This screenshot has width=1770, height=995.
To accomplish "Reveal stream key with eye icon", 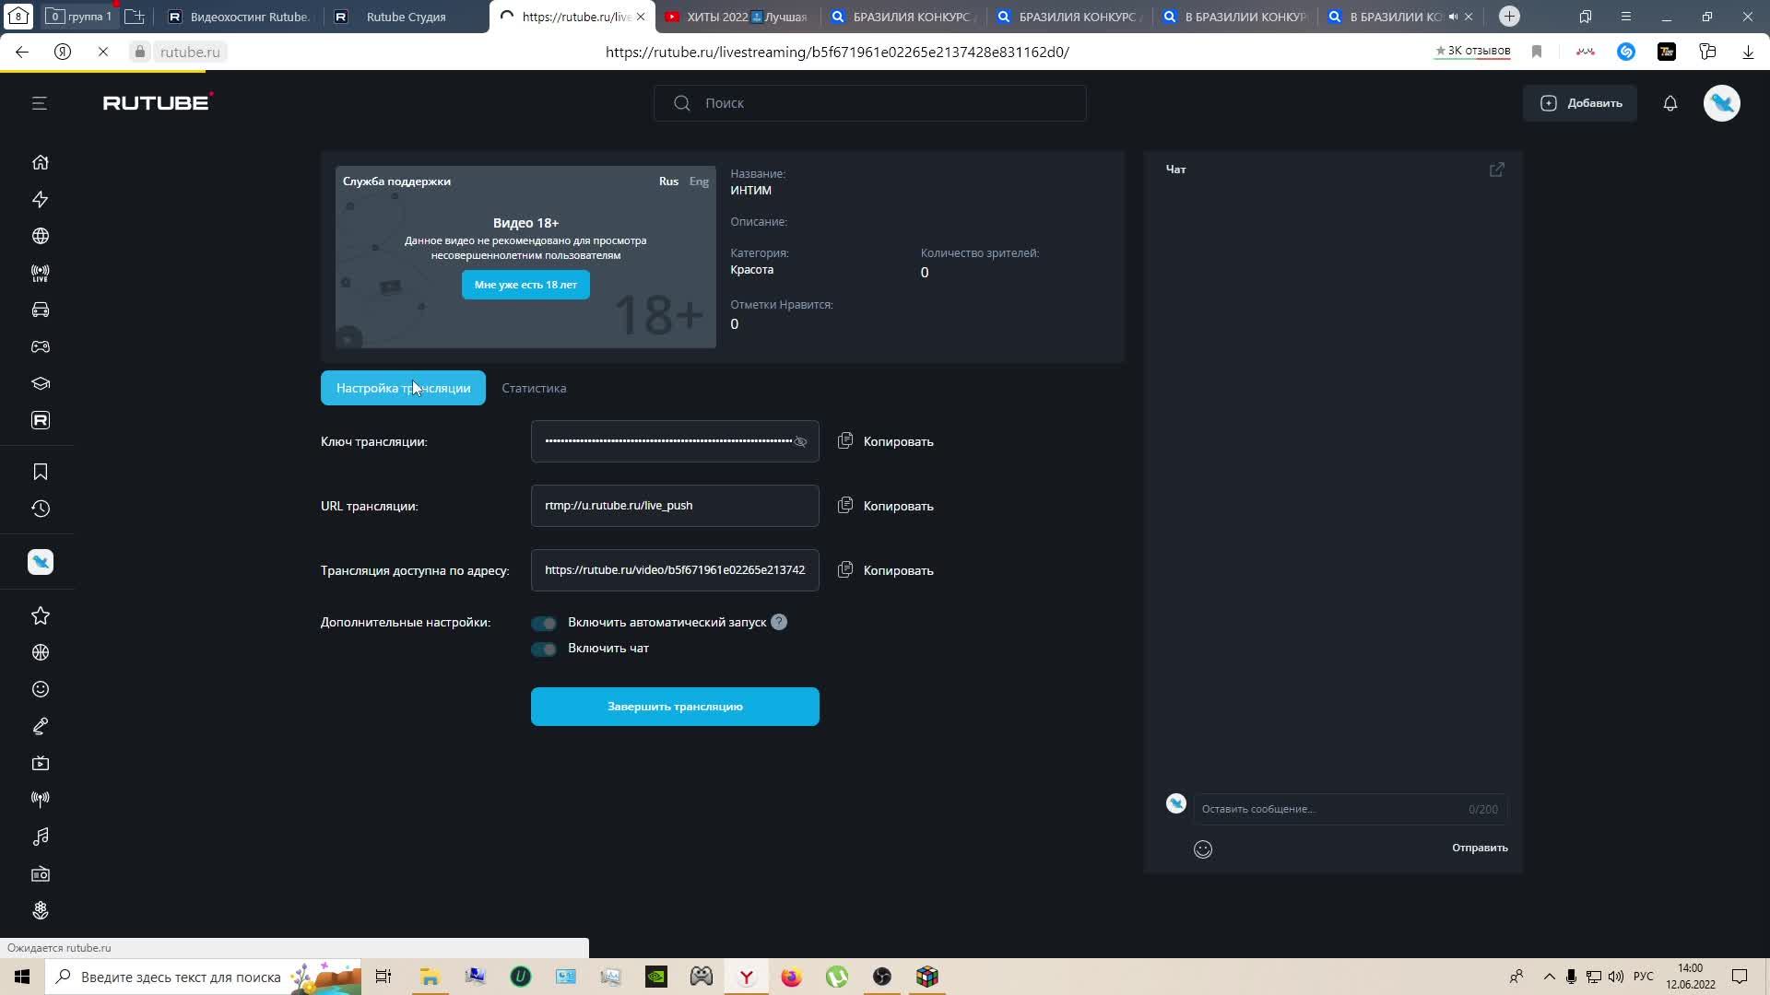I will pyautogui.click(x=800, y=442).
